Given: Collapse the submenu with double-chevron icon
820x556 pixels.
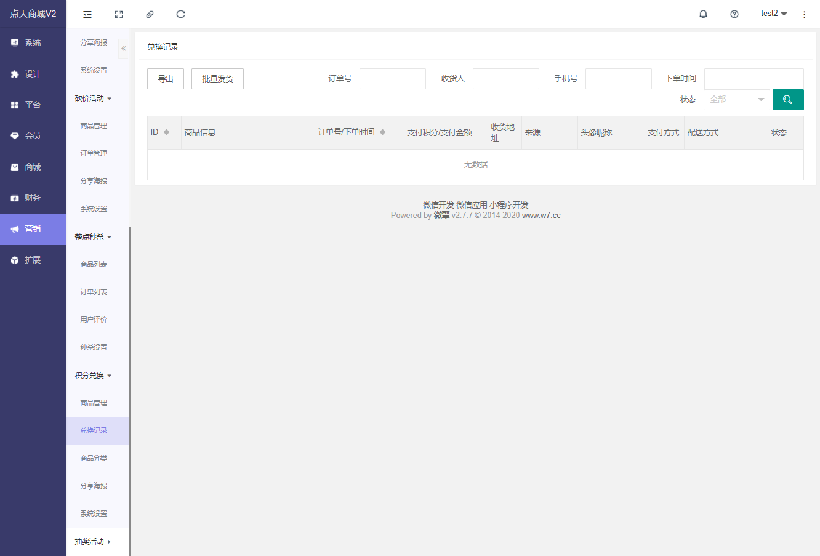Looking at the screenshot, I should point(124,49).
